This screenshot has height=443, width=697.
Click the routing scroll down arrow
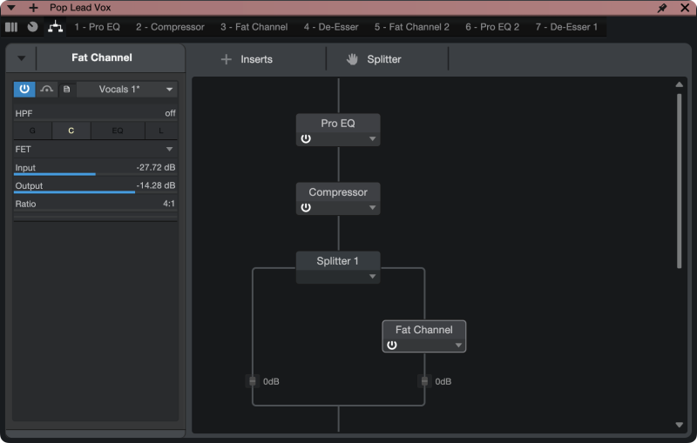pyautogui.click(x=680, y=425)
